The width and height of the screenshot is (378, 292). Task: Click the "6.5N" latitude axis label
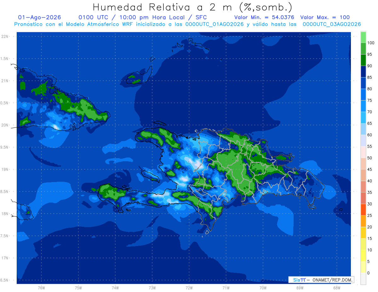coord(5,280)
